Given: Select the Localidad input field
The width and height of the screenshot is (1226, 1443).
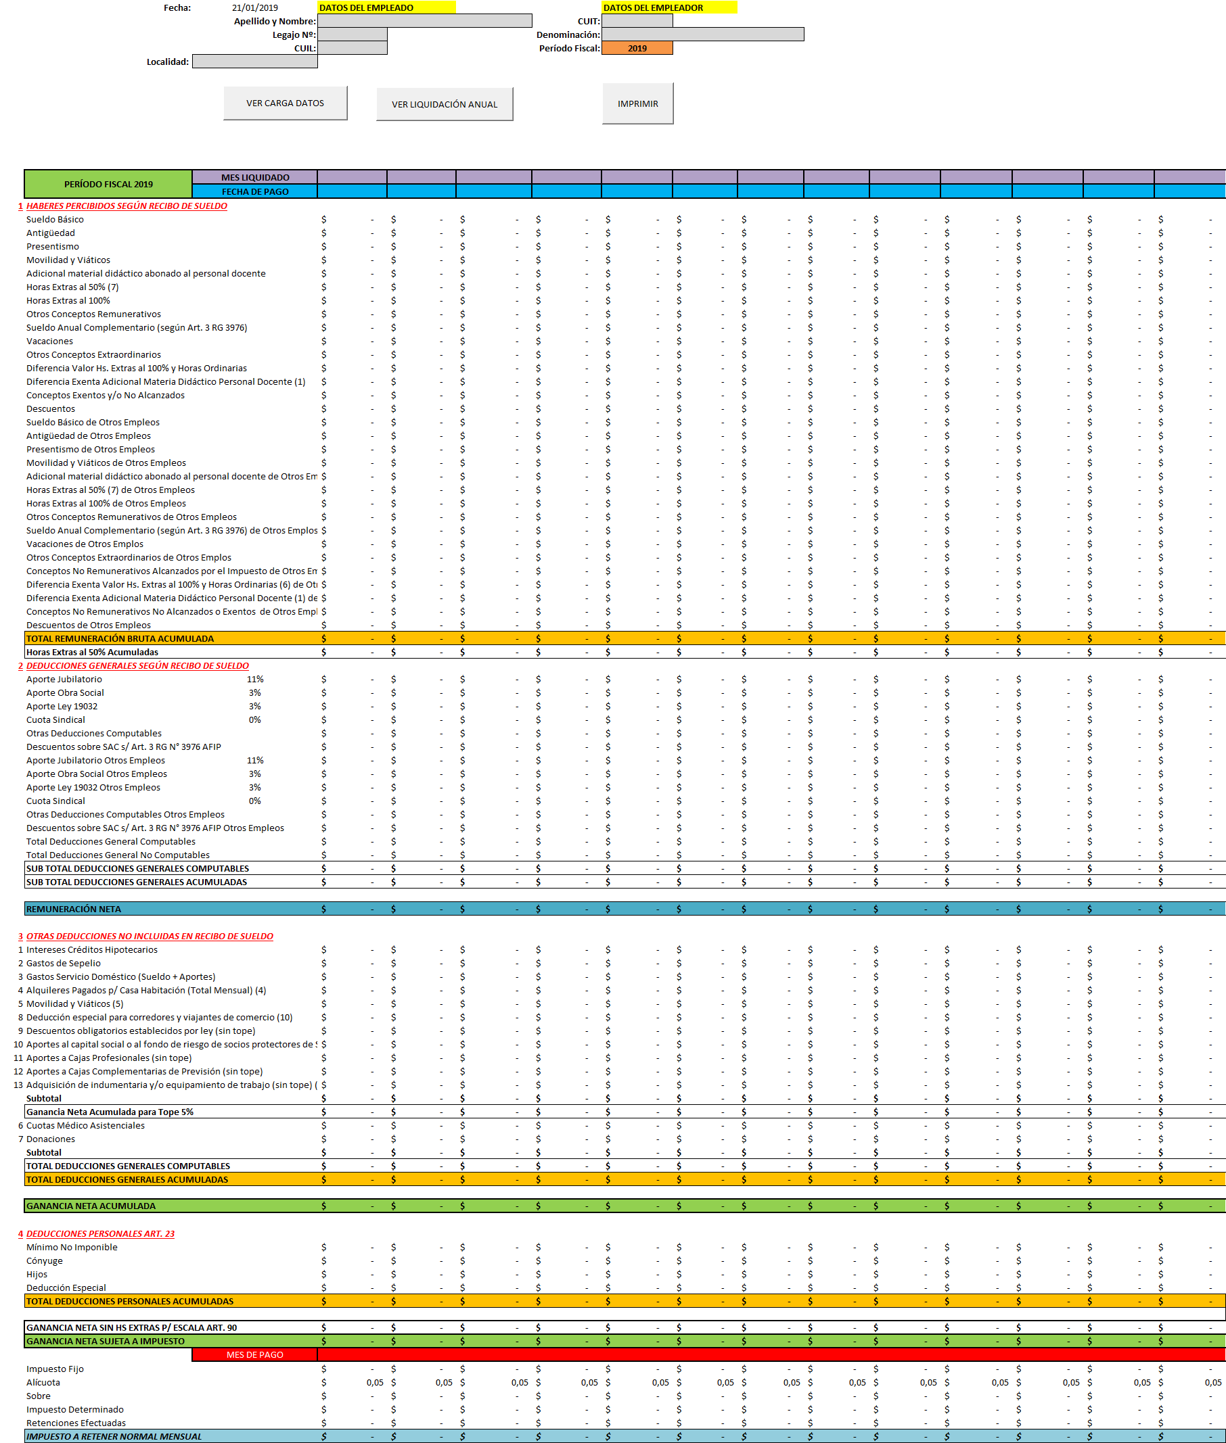Looking at the screenshot, I should pos(254,62).
